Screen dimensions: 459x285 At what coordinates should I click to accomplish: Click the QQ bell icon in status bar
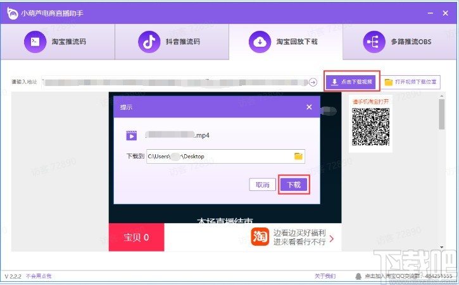[x=358, y=276]
